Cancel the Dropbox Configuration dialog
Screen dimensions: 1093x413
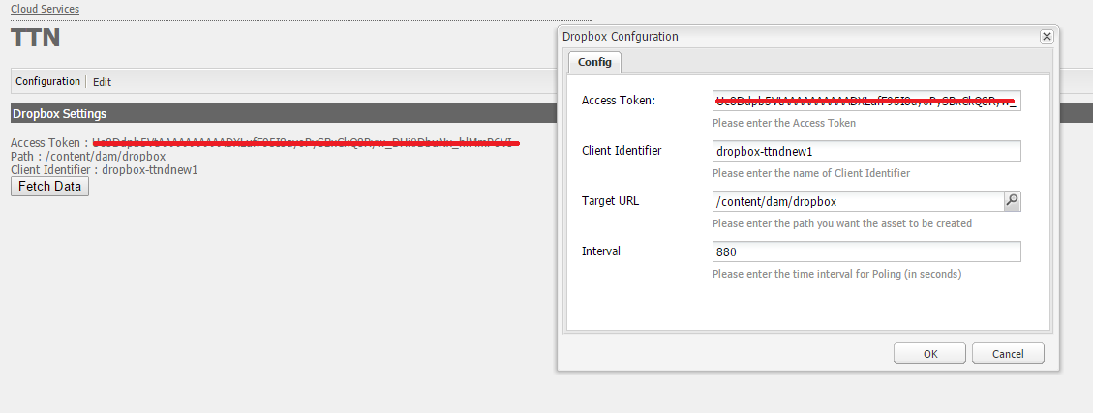tap(1008, 353)
